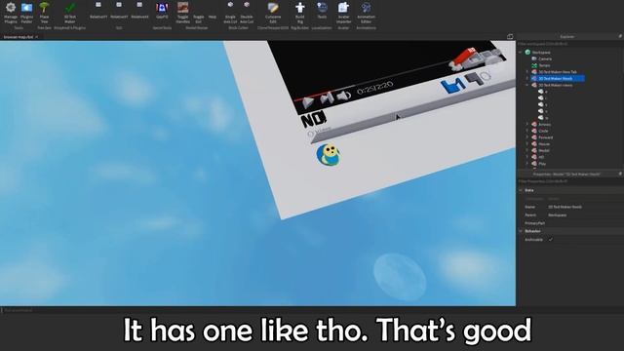The height and width of the screenshot is (351, 624).
Task: Click the first ResizeAlign toolbar button
Action: pos(98,11)
